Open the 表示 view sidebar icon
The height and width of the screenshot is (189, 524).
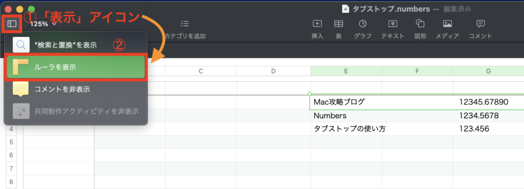tap(12, 24)
